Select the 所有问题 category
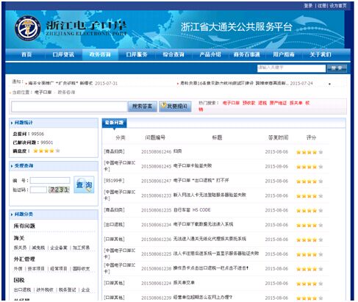This screenshot has width=358, height=302. (x=24, y=226)
